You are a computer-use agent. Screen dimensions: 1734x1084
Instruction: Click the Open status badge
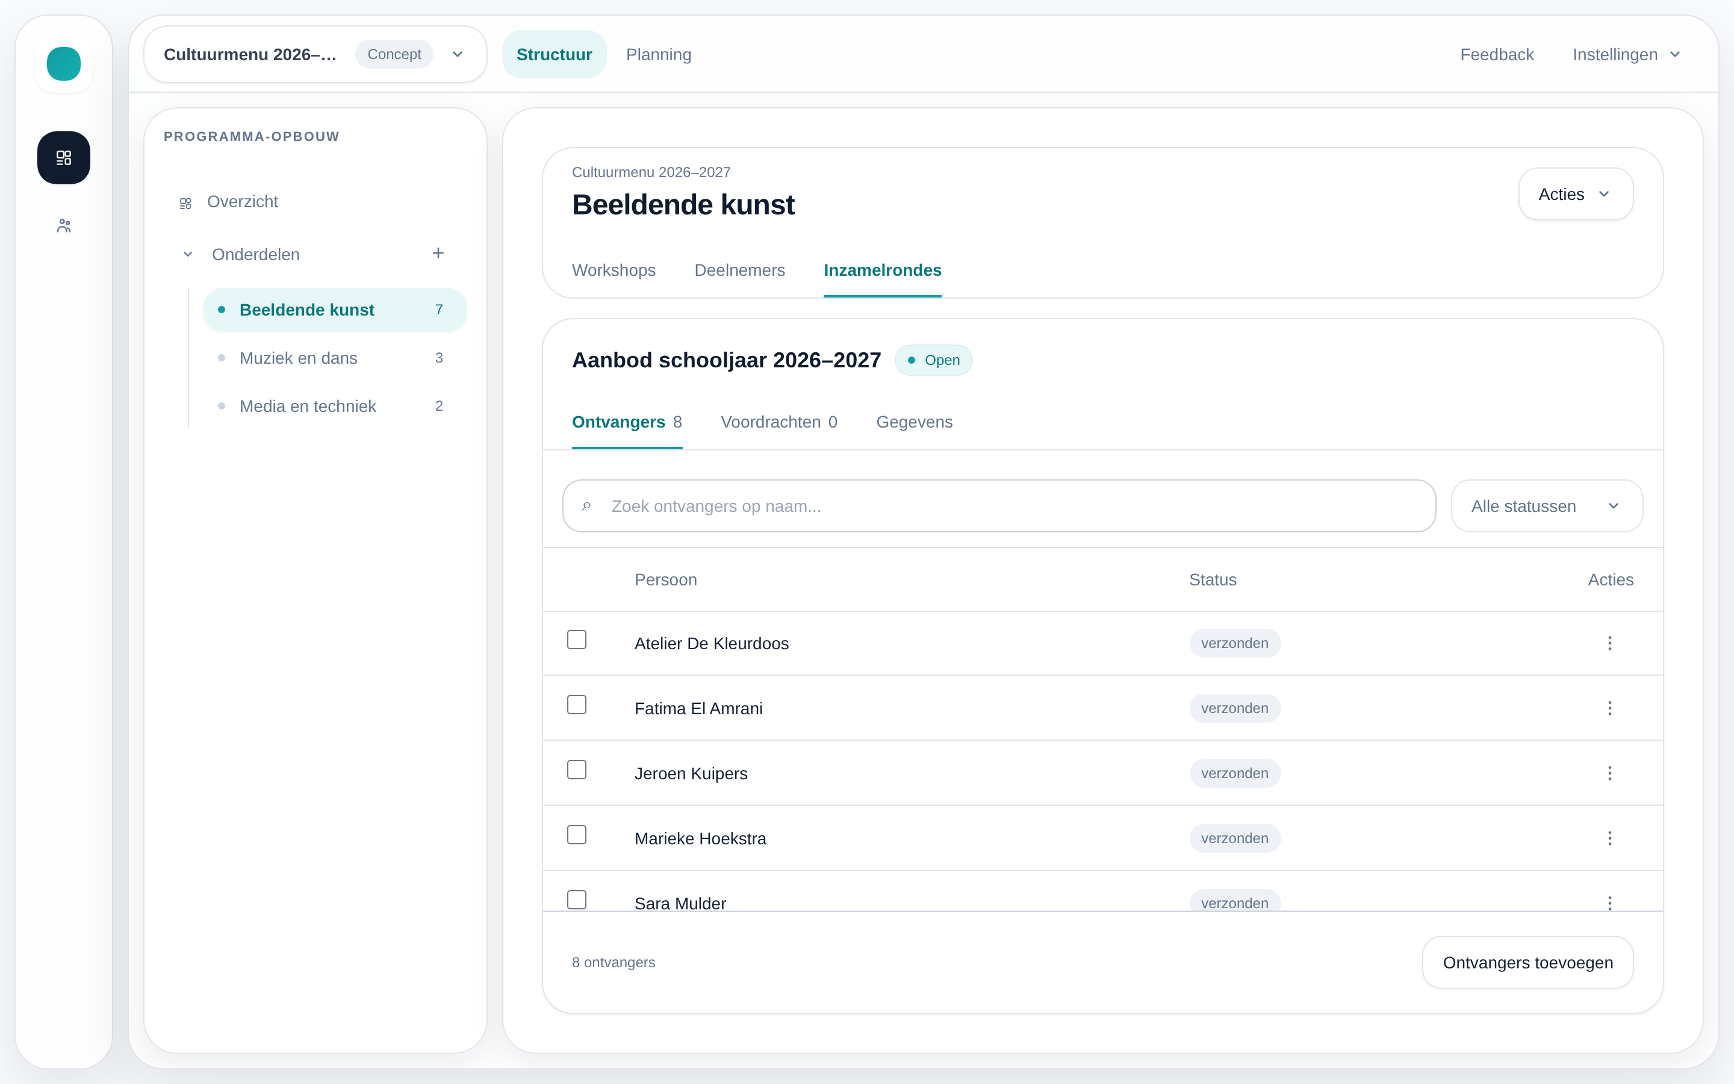tap(933, 360)
